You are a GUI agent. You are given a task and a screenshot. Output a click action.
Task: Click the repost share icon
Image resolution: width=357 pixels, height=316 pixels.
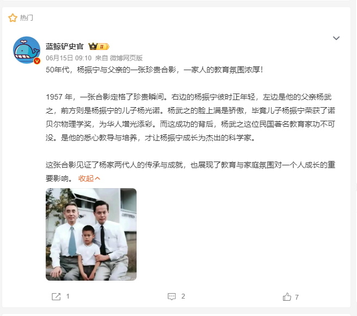(56, 296)
